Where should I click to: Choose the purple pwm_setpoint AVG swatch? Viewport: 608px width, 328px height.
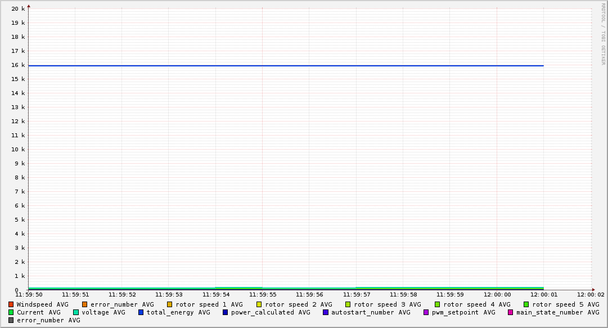pyautogui.click(x=426, y=312)
